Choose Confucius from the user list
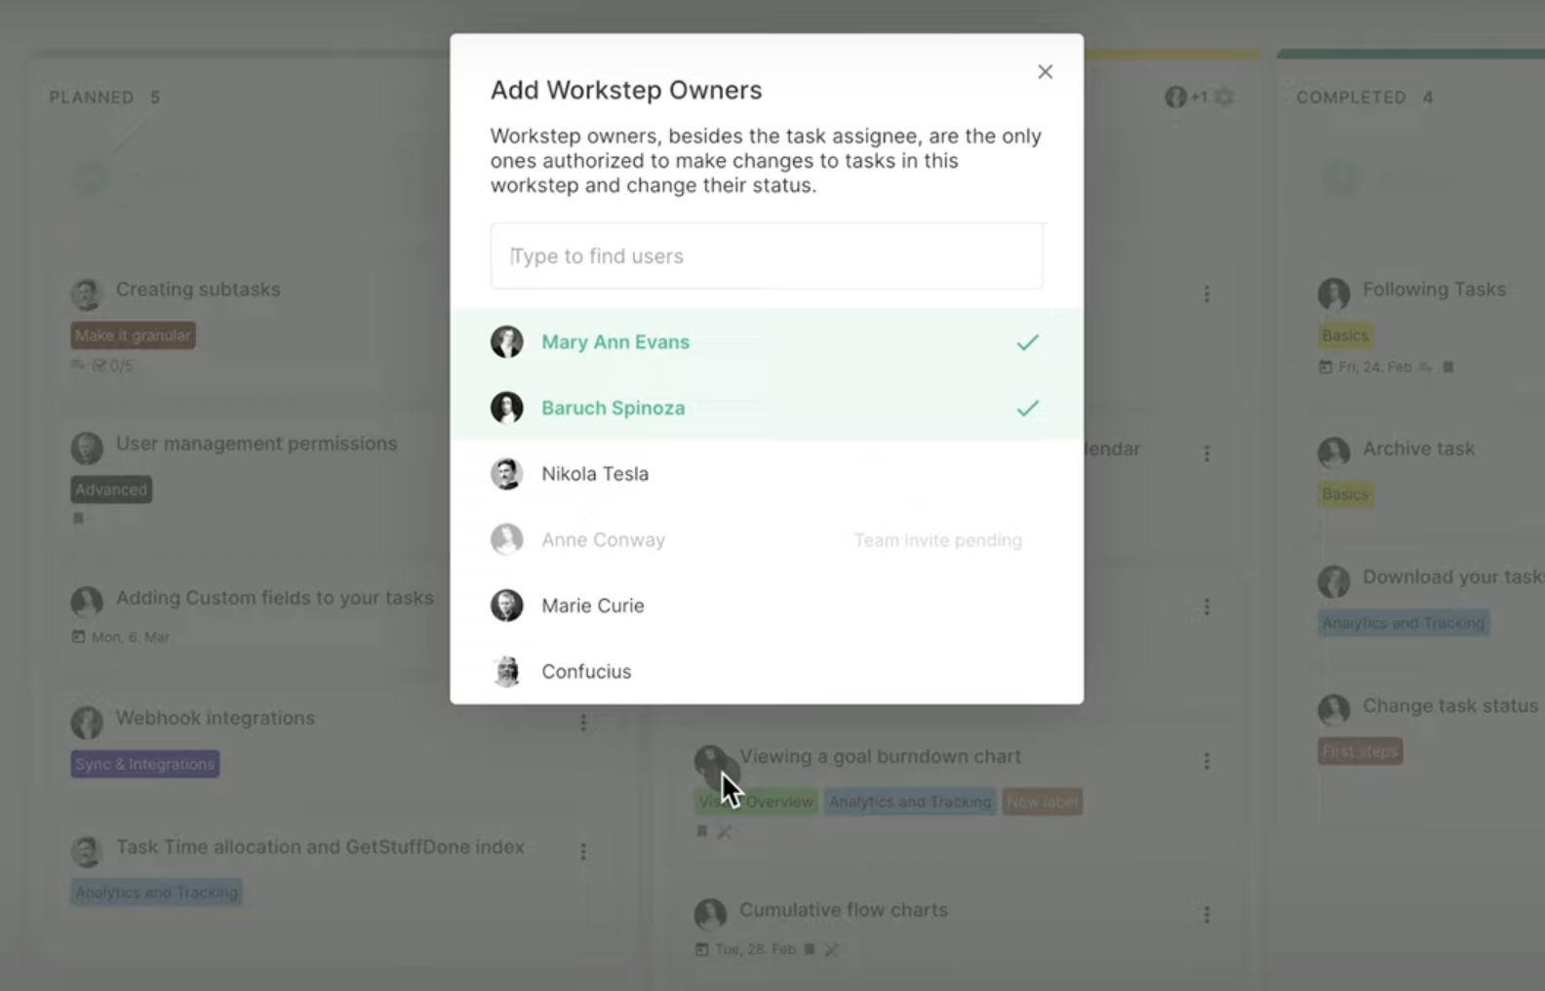The width and height of the screenshot is (1545, 991). point(586,672)
